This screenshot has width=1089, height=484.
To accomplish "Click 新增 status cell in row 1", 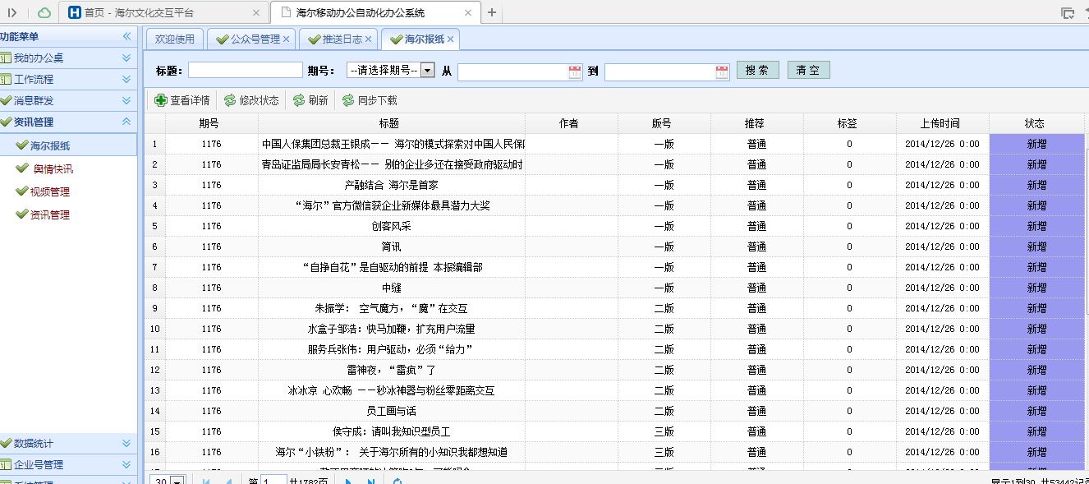I will point(1036,144).
